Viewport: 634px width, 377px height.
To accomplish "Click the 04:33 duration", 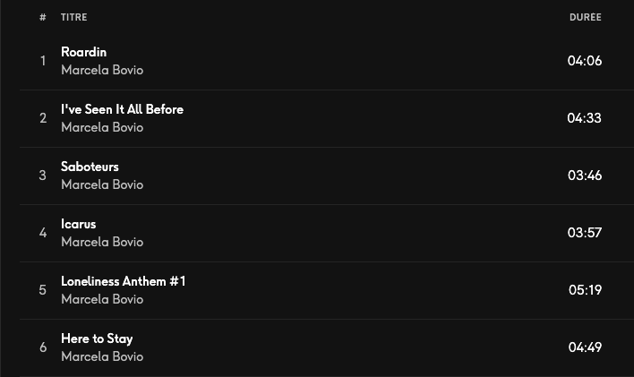I will [x=584, y=118].
